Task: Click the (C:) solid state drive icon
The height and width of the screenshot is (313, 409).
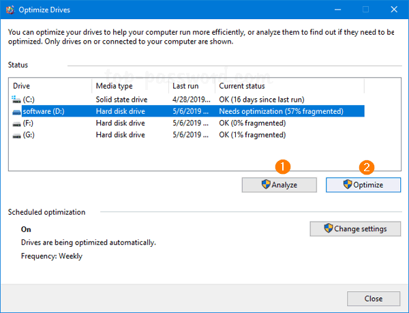Action: [17, 99]
